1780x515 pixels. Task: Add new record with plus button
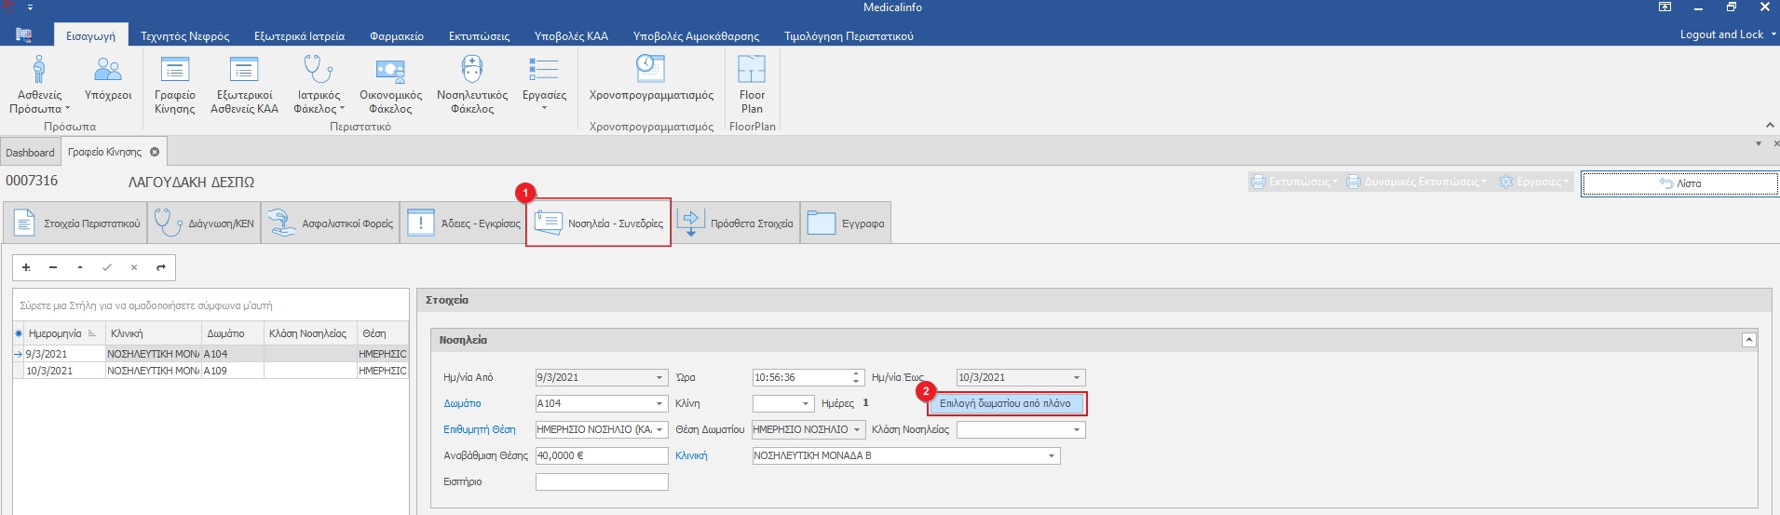tap(26, 267)
